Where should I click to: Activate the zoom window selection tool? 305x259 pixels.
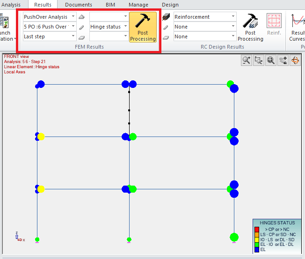[259, 60]
